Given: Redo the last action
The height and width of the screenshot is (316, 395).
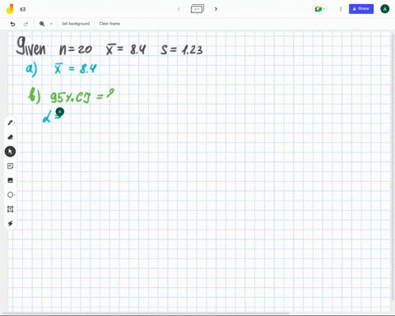Looking at the screenshot, I should point(26,24).
